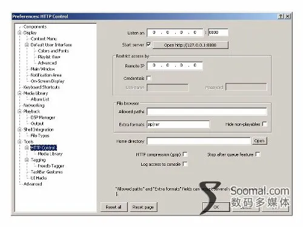Click the Reset page button
Image resolution: width=303 pixels, height=227 pixels.
(x=143, y=207)
